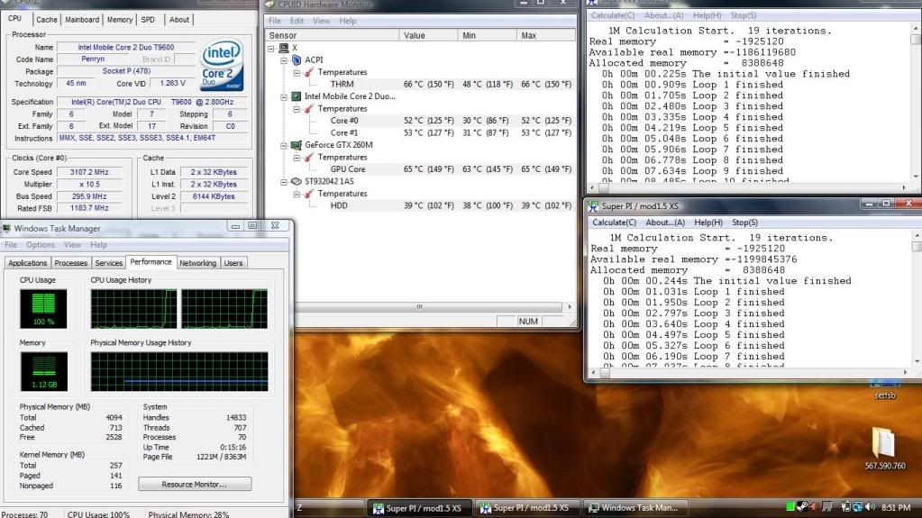Viewport: 922px width, 518px height.
Task: Click horizontal scrollbar in lower Super PI window
Action: pyautogui.click(x=749, y=372)
